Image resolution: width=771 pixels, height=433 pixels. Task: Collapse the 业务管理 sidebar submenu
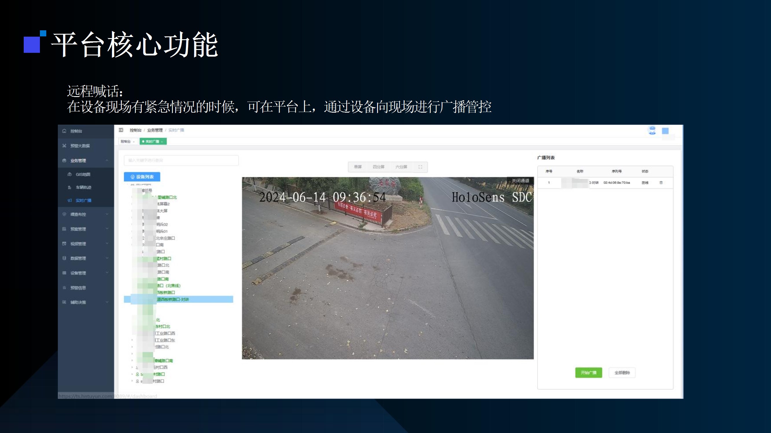coord(107,160)
